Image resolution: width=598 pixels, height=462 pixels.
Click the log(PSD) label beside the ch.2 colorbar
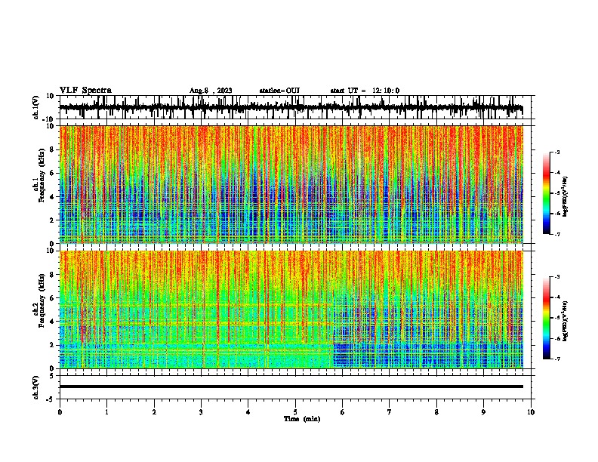tap(566, 321)
